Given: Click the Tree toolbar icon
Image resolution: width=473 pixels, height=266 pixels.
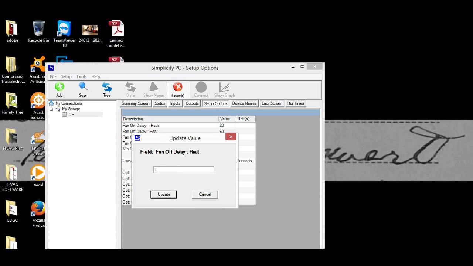Looking at the screenshot, I should [x=107, y=86].
